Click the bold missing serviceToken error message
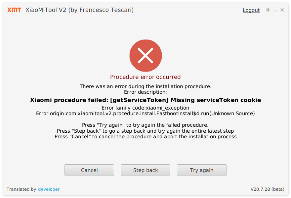Image resolution: width=291 pixels, height=198 pixels. coord(145,100)
